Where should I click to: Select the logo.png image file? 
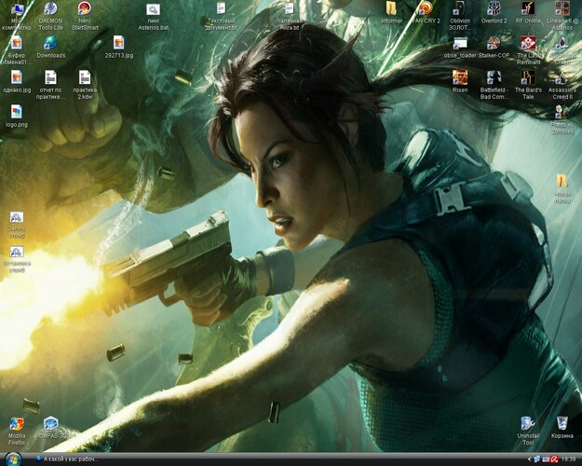click(x=17, y=112)
